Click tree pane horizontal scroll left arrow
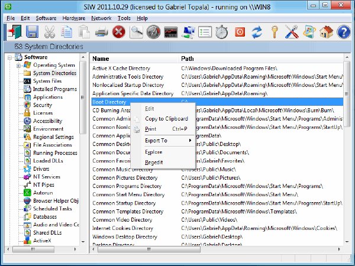 point(8,249)
